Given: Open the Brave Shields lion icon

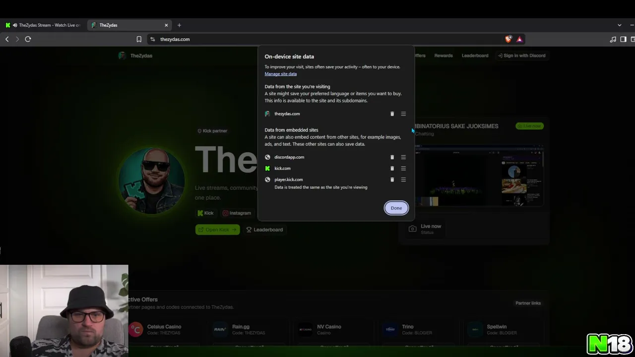Looking at the screenshot, I should pyautogui.click(x=508, y=39).
